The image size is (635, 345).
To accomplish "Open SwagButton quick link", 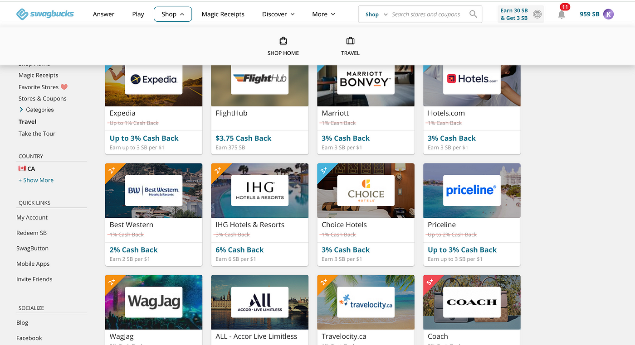I will (32, 248).
